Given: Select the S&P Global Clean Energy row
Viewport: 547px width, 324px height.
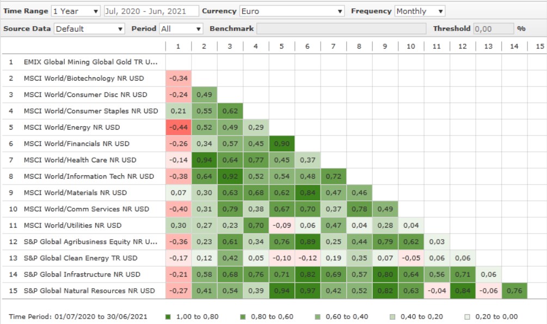Looking at the screenshot, I should 81,258.
